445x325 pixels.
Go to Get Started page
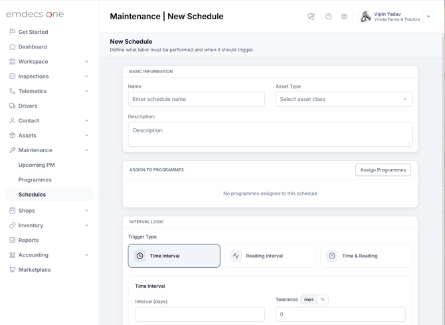(33, 32)
